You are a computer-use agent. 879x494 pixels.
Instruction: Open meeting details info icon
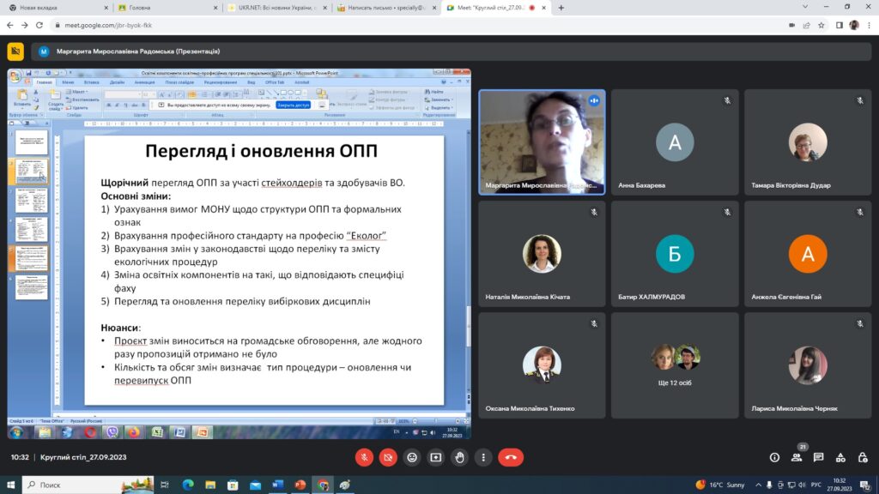[x=775, y=457]
